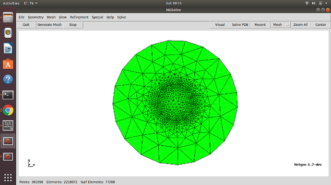Open the Refinement menu

[x=79, y=17]
